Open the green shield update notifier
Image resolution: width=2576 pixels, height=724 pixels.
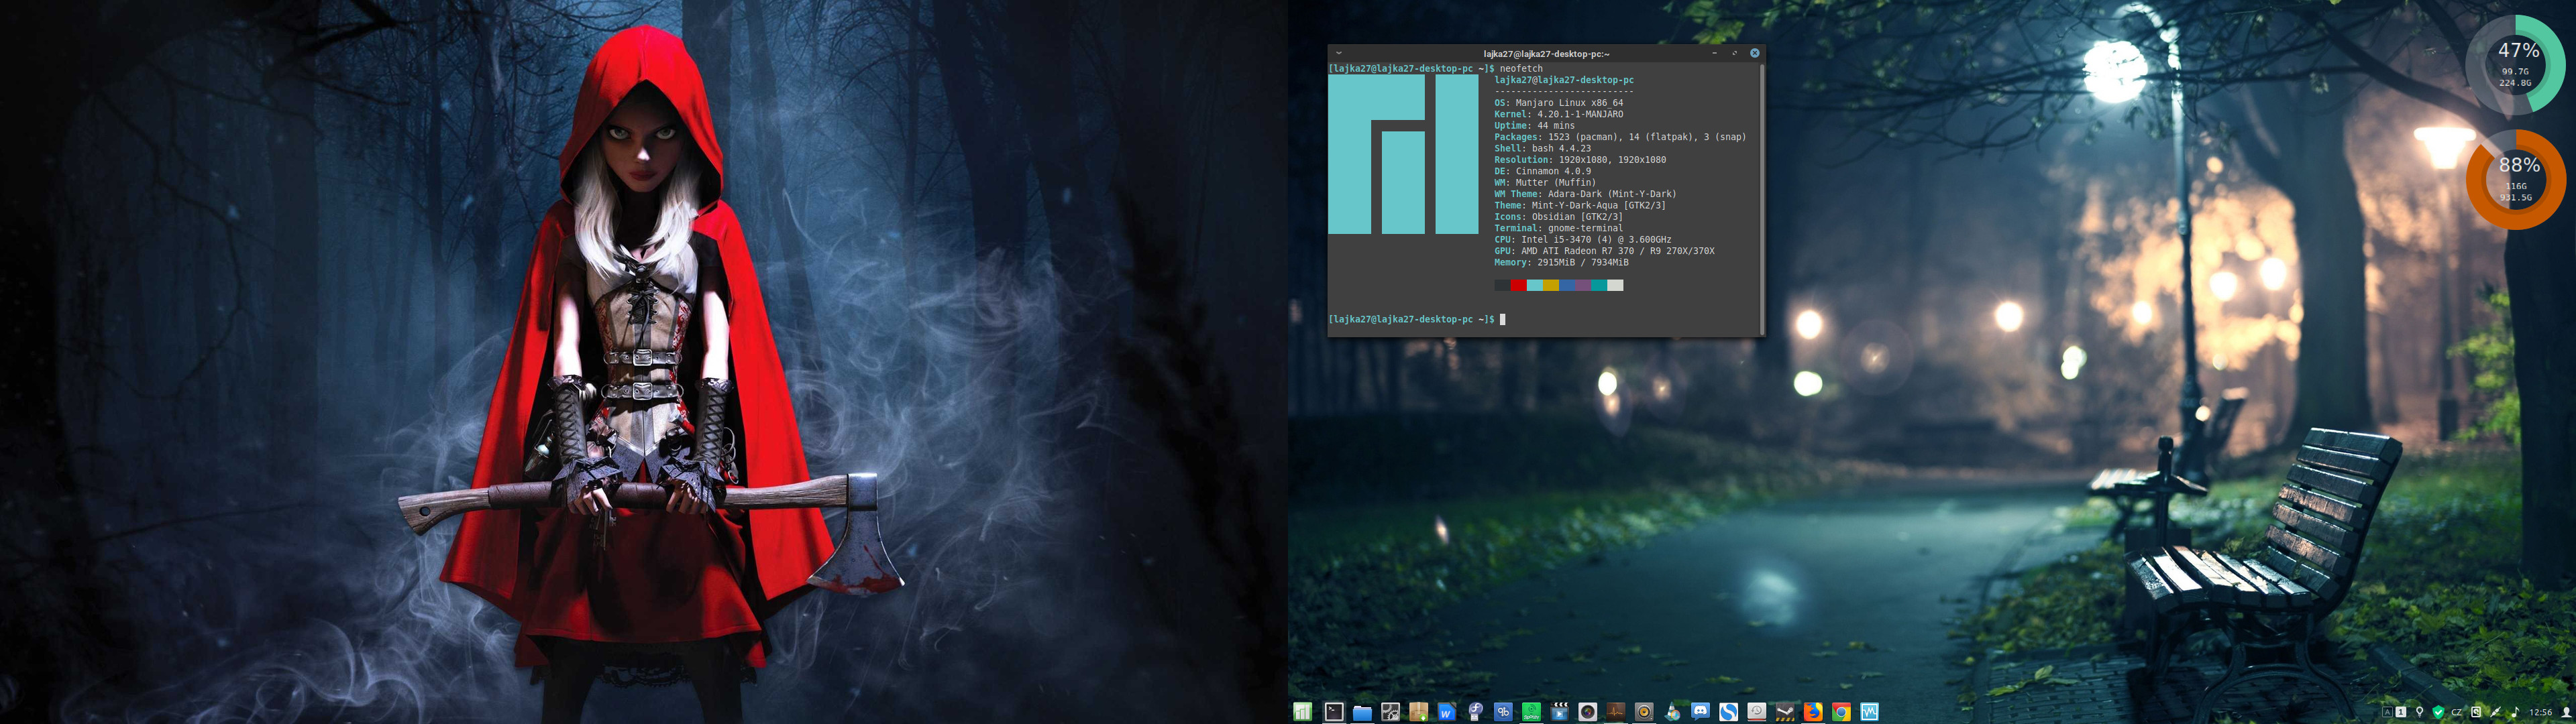pos(2439,713)
